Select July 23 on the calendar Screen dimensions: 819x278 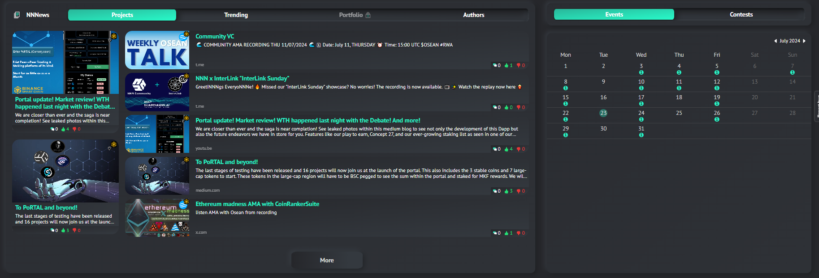603,113
